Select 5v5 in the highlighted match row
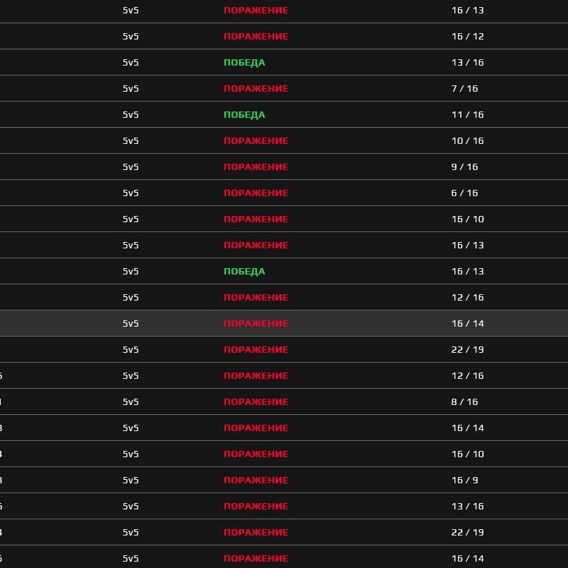The height and width of the screenshot is (568, 568). click(131, 323)
